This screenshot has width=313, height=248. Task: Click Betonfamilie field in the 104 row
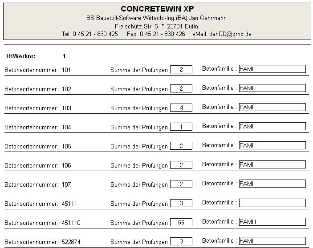[272, 126]
